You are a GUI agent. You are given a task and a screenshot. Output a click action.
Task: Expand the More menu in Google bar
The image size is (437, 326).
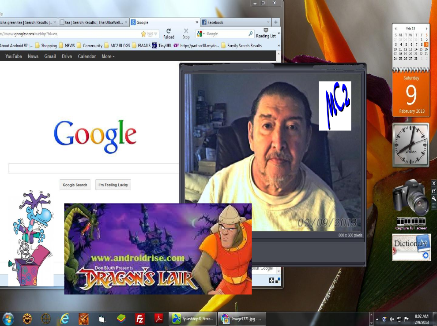point(108,56)
